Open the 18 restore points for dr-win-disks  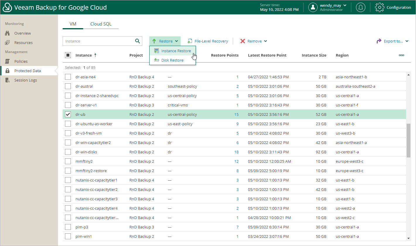(236, 152)
